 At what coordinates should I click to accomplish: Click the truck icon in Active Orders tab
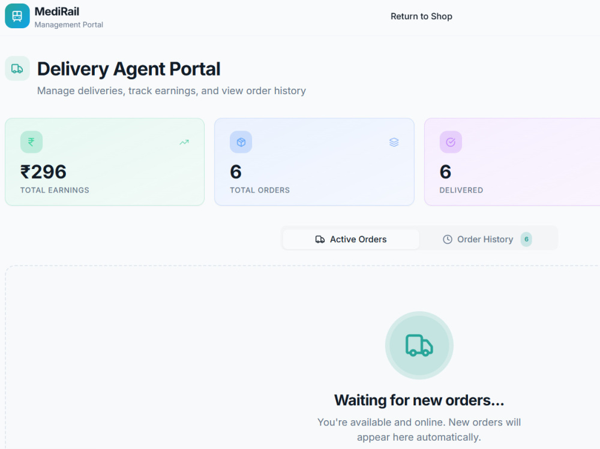pyautogui.click(x=320, y=239)
